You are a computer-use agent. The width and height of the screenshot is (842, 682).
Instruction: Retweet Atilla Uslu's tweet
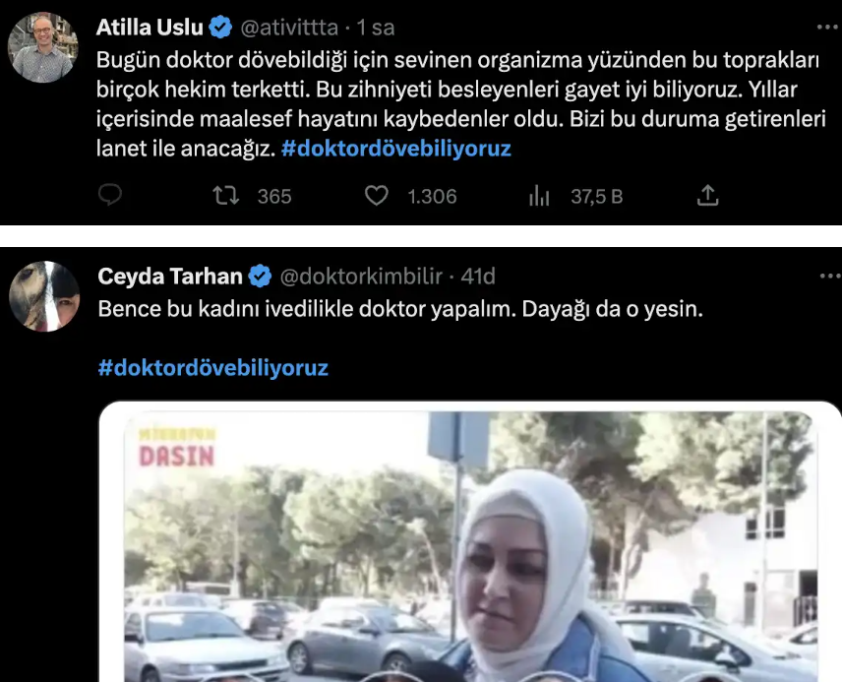coord(225,196)
